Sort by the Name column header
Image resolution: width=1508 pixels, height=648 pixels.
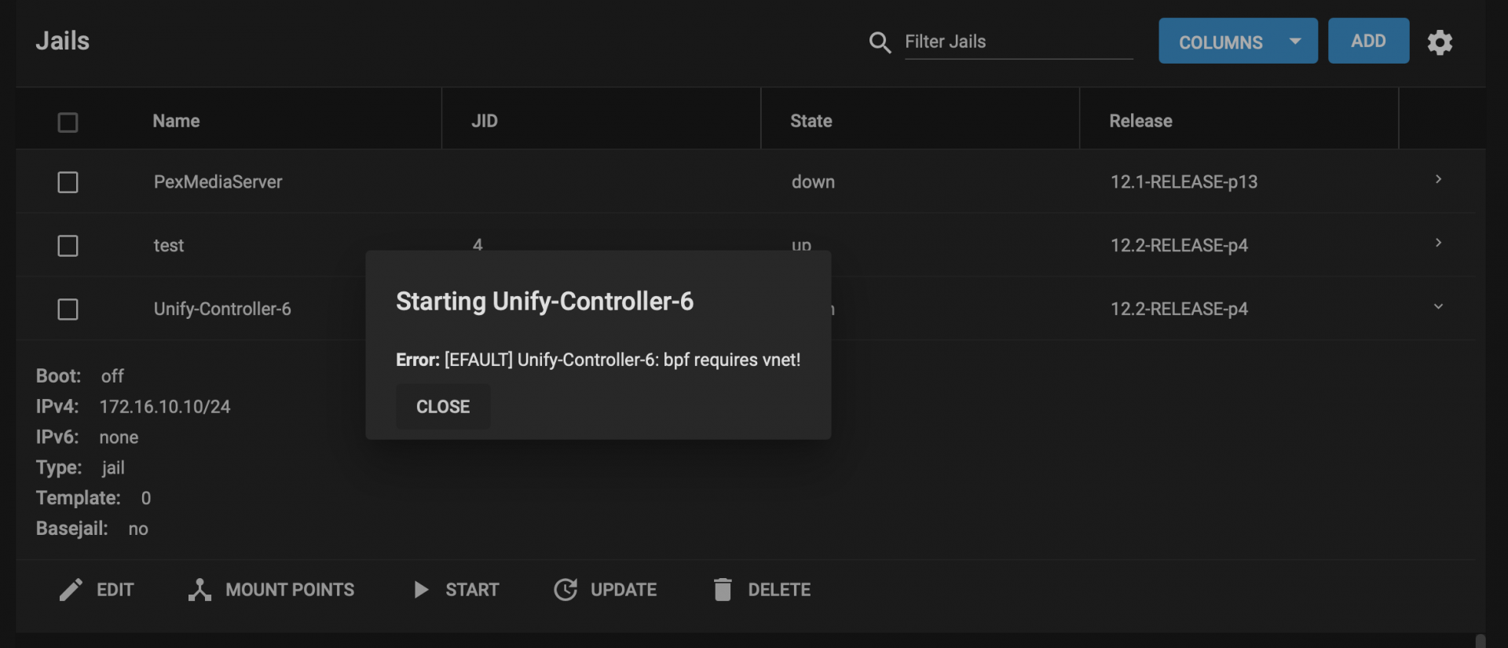[176, 121]
